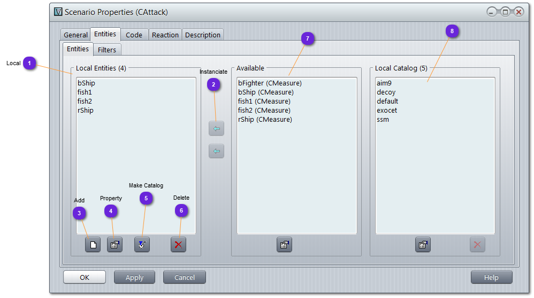Select rShip (CMeasure) in Available list
534x298 pixels.
coord(265,120)
